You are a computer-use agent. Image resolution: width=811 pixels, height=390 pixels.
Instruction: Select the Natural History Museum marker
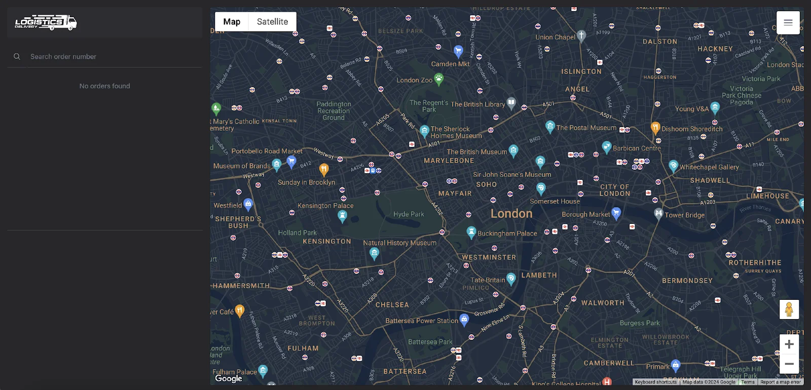tap(375, 253)
